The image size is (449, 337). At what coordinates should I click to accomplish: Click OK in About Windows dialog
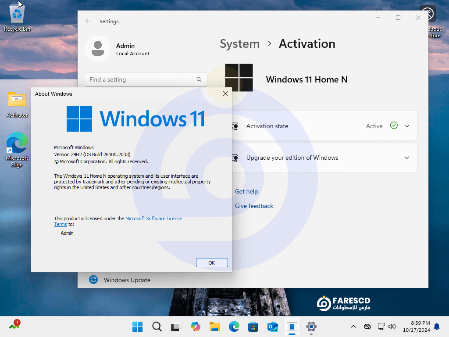[212, 263]
